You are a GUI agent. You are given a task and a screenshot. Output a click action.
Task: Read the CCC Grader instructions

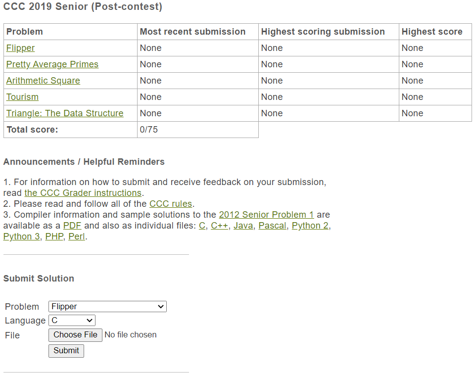pos(83,193)
